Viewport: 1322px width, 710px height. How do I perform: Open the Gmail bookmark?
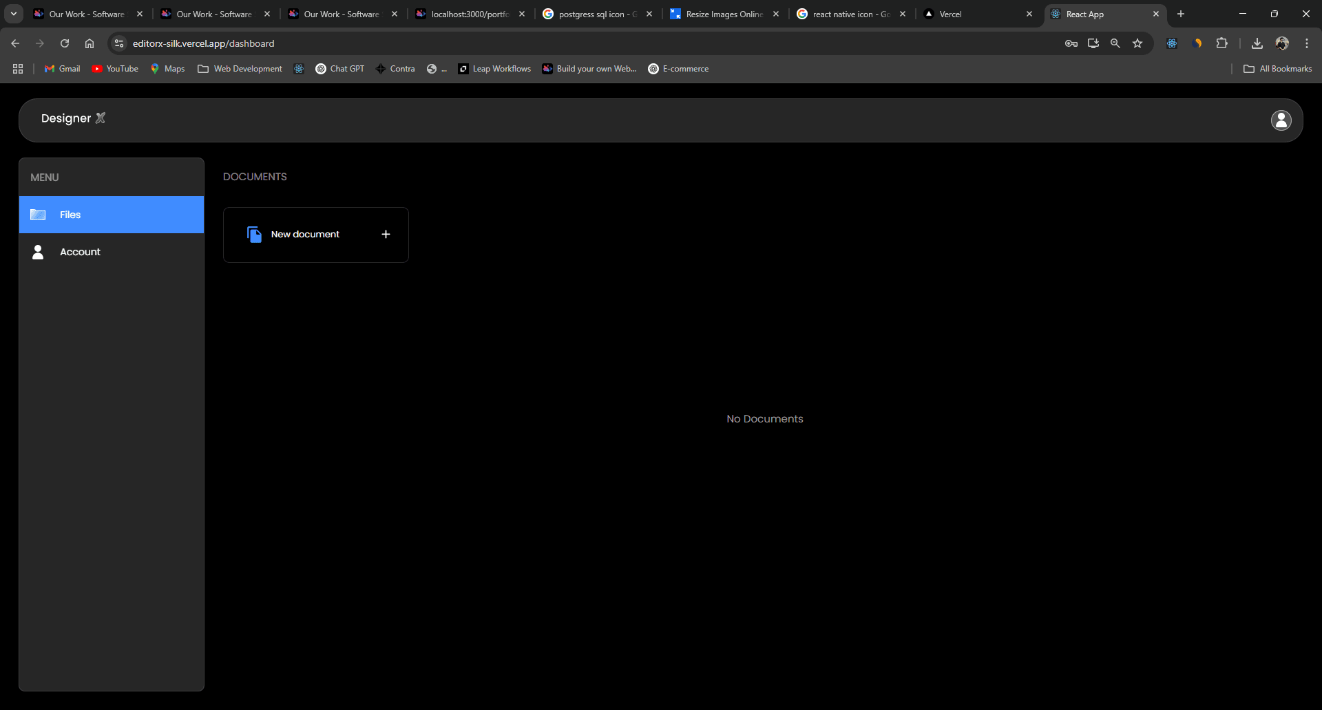tap(63, 69)
